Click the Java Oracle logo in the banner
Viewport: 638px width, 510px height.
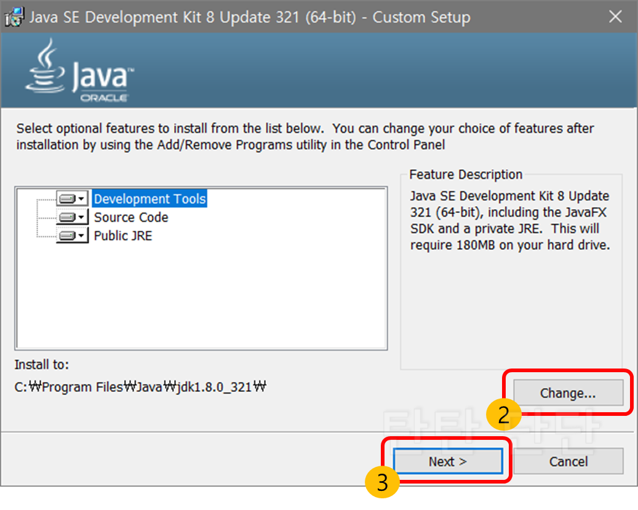point(80,70)
